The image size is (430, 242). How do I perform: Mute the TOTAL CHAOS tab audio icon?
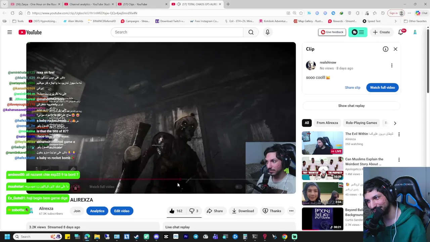[x=178, y=4]
